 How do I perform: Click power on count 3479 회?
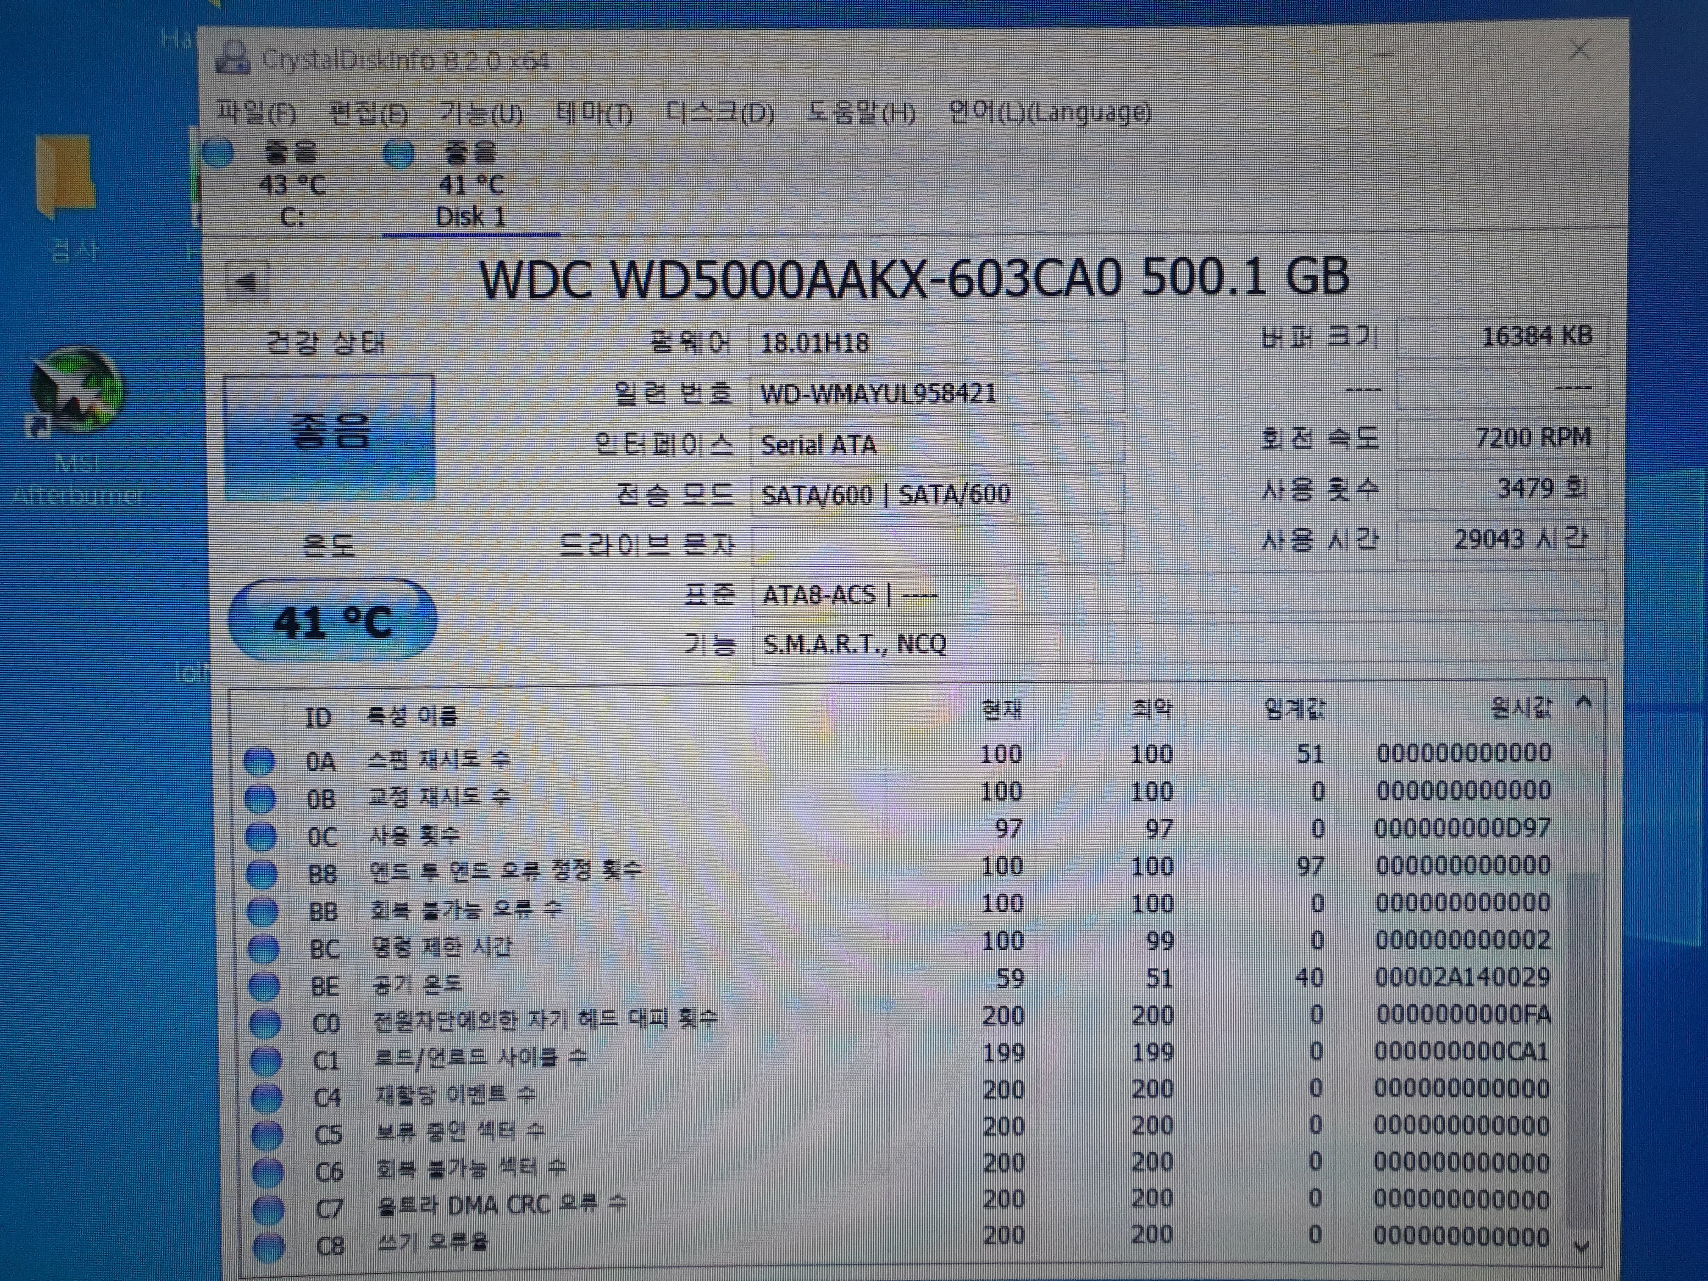[1502, 488]
